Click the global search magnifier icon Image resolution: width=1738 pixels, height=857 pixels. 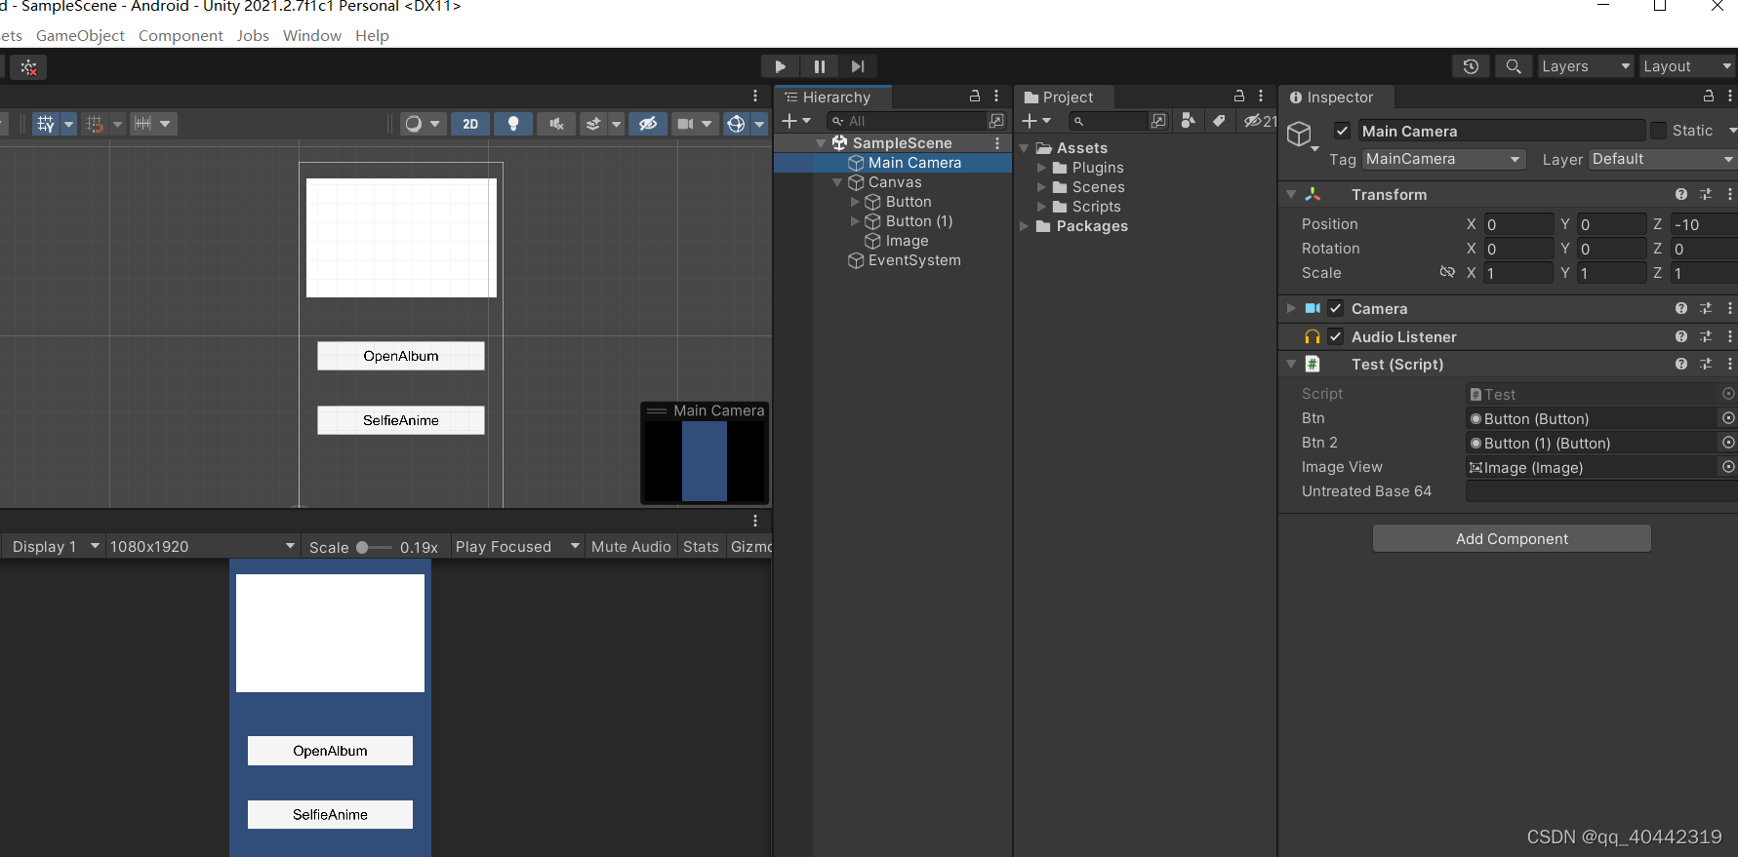coord(1514,66)
